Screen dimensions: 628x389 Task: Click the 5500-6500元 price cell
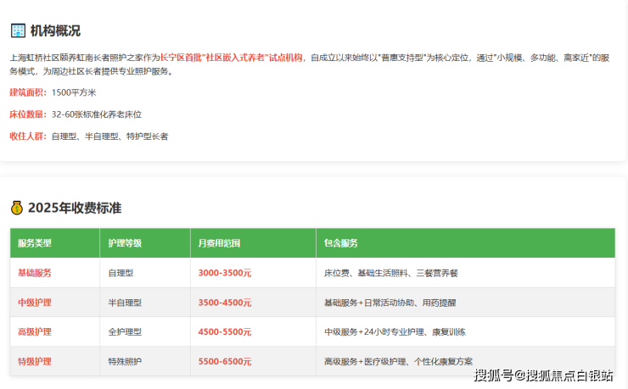(225, 361)
